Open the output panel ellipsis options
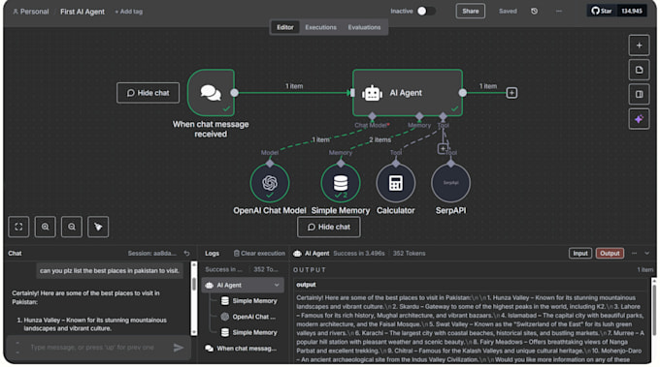This screenshot has height=367, width=660. 635,253
